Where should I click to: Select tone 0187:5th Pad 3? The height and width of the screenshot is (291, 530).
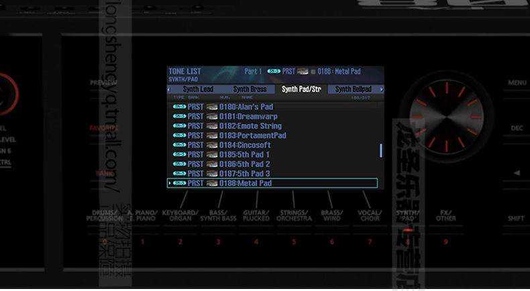coord(272,174)
